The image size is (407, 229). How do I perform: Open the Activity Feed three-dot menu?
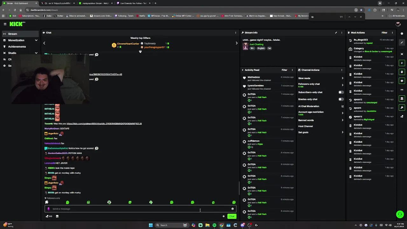292,70
